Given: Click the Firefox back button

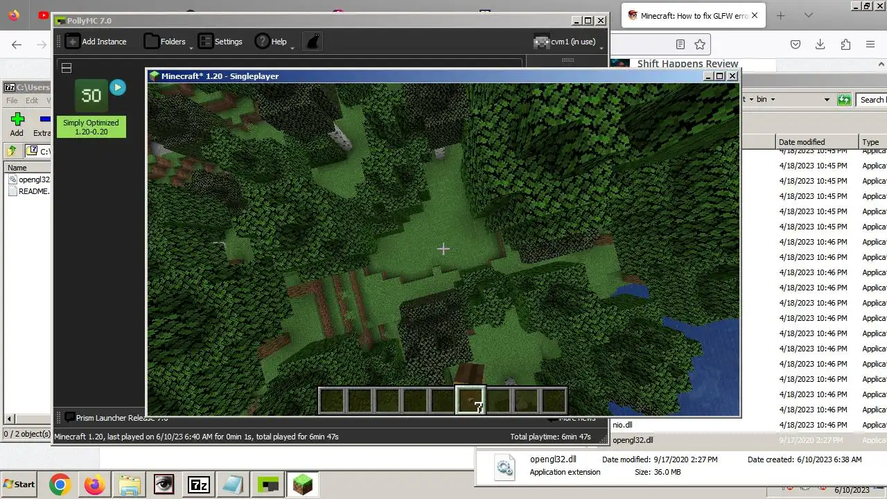Looking at the screenshot, I should [17, 44].
